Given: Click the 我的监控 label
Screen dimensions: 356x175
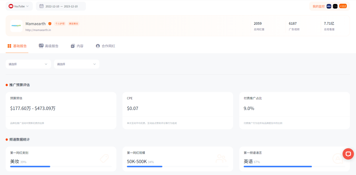Looking at the screenshot, I should [318, 6].
